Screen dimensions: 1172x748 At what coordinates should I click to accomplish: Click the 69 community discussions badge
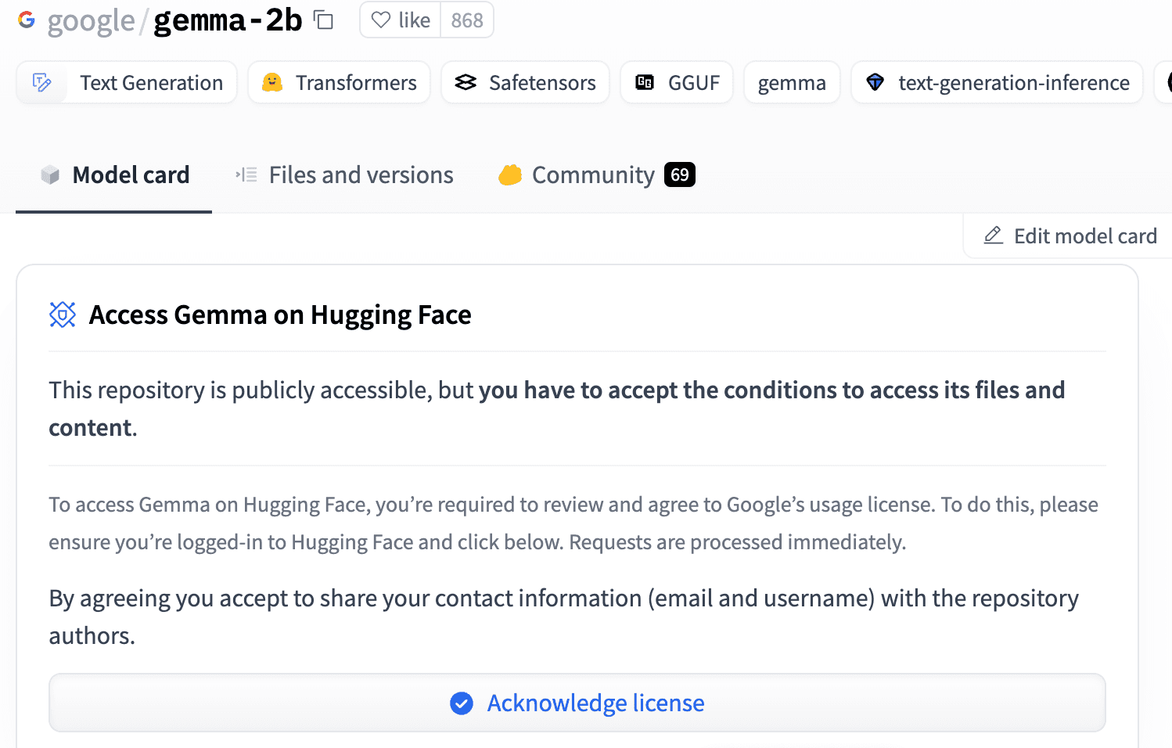click(680, 174)
